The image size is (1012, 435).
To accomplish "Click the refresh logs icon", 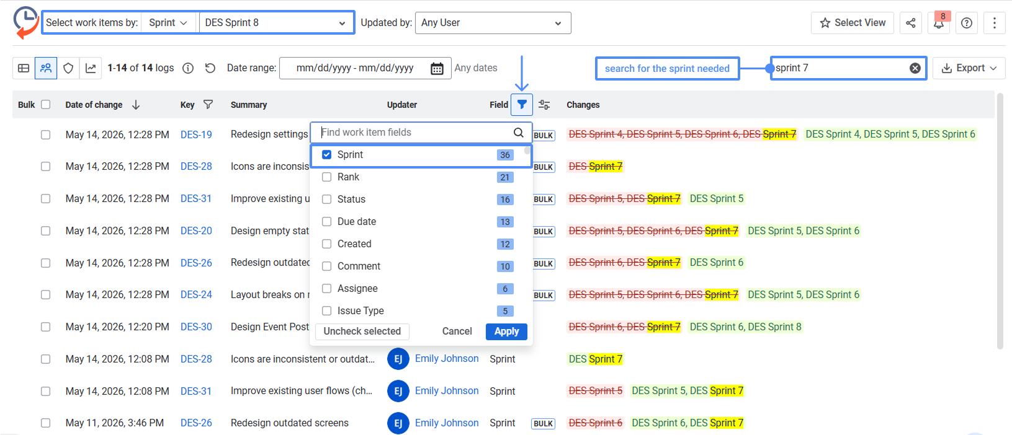I will pyautogui.click(x=210, y=68).
